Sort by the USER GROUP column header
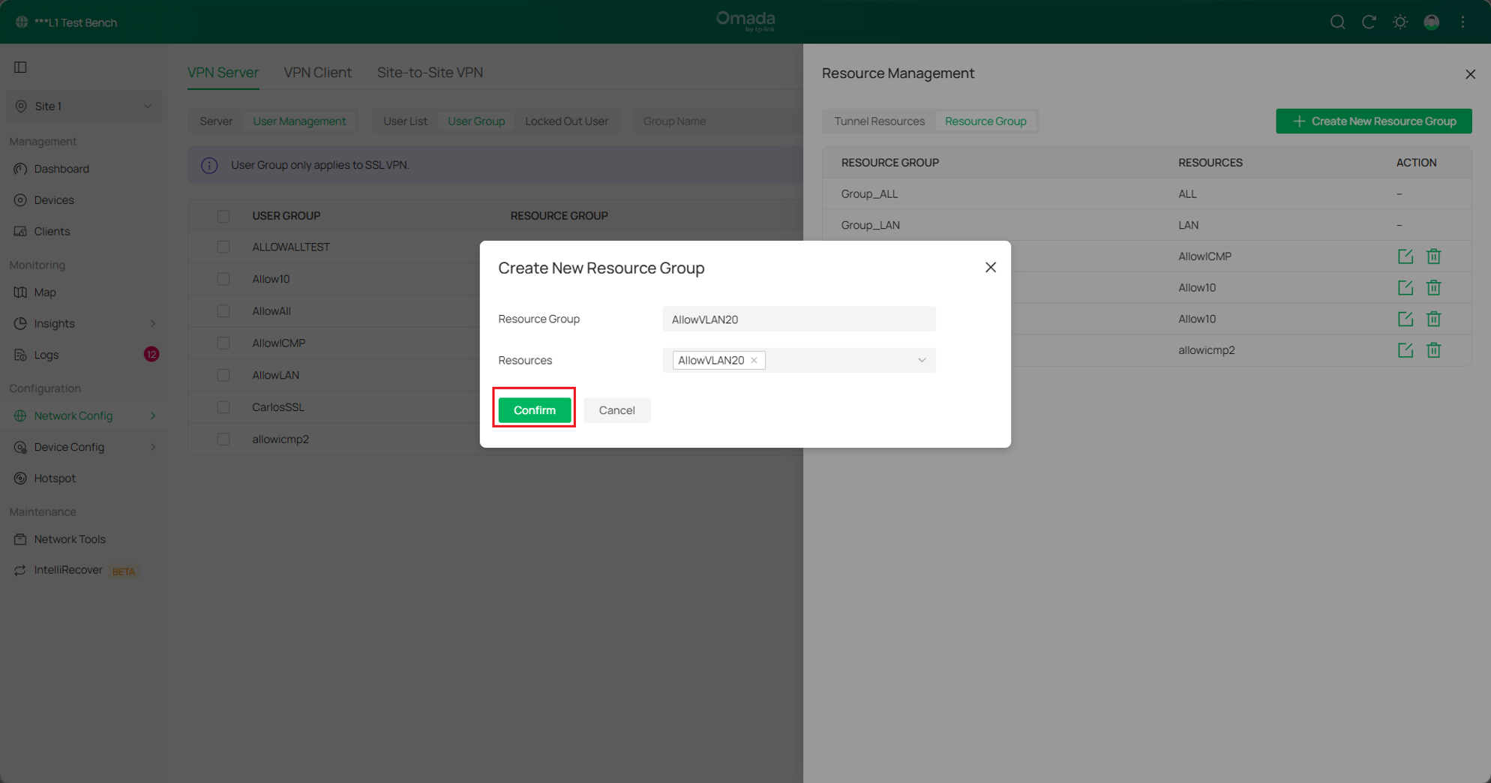The height and width of the screenshot is (783, 1491). click(x=286, y=216)
